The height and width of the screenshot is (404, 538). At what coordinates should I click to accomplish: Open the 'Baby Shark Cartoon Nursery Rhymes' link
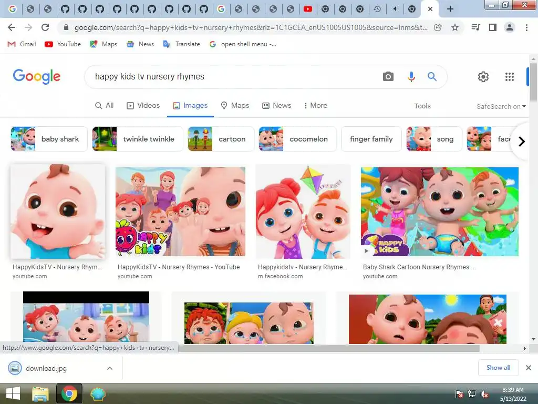click(x=419, y=267)
